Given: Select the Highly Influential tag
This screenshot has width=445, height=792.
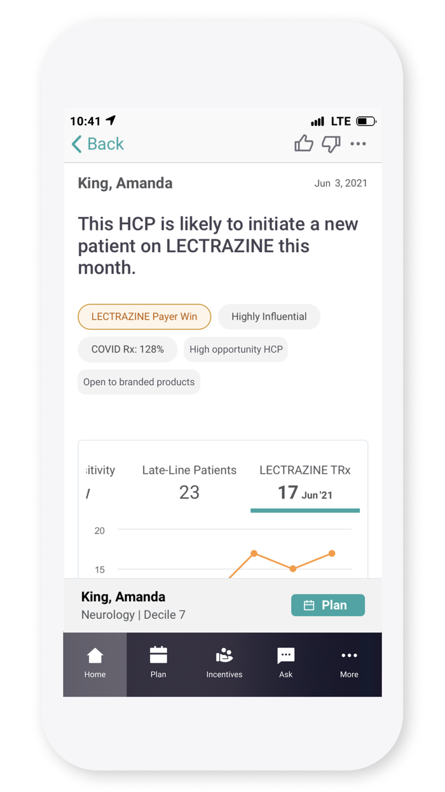Looking at the screenshot, I should (269, 316).
